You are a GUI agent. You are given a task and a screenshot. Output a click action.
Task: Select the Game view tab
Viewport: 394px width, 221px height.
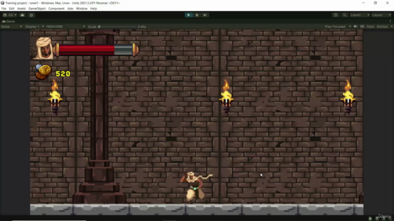9,21
